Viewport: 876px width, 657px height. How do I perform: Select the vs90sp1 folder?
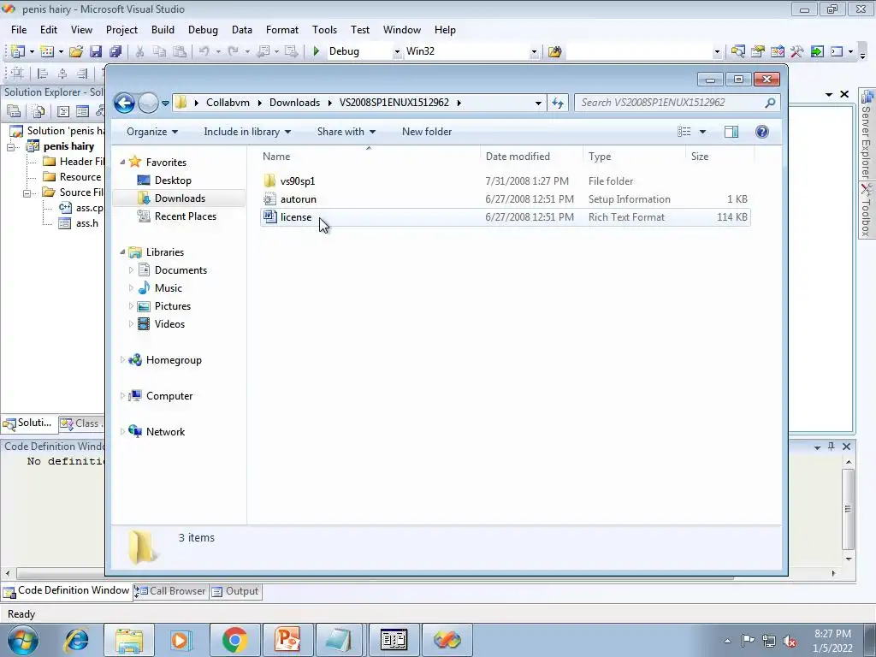[297, 181]
